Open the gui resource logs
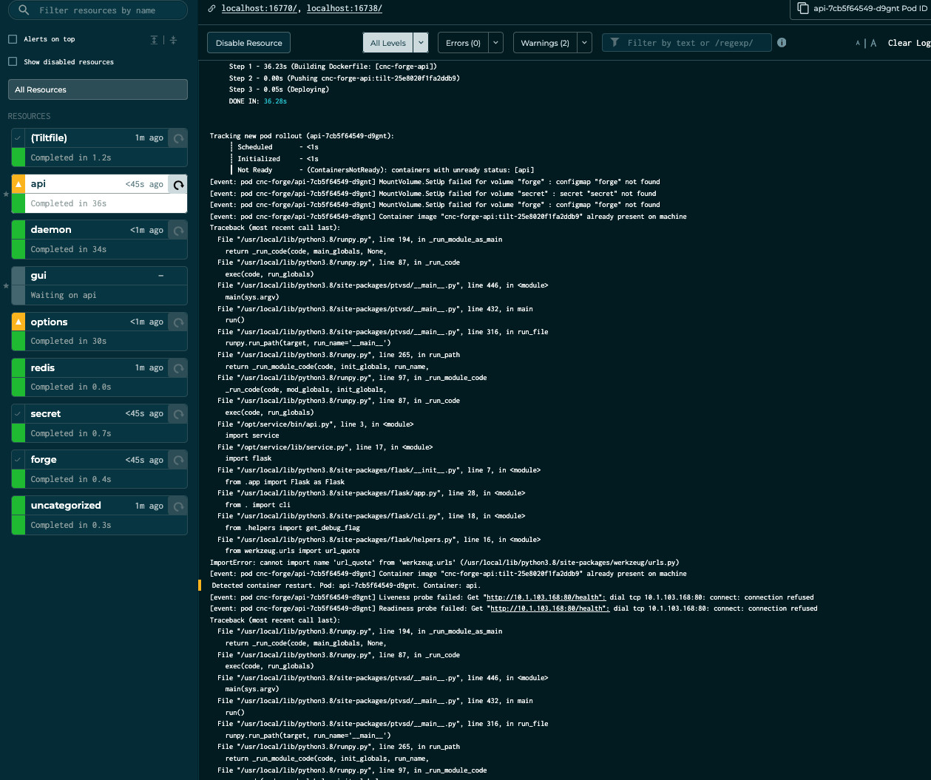Image resolution: width=931 pixels, height=780 pixels. pos(99,285)
